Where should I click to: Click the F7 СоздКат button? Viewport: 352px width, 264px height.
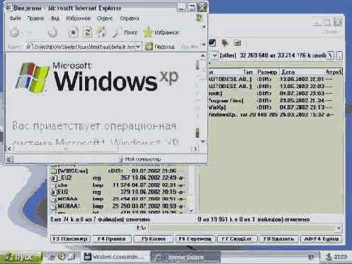pos(237,239)
